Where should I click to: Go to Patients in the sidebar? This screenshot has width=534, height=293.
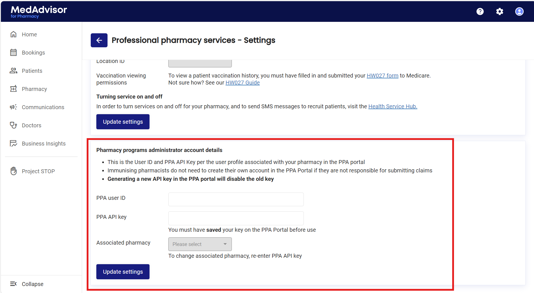click(32, 71)
